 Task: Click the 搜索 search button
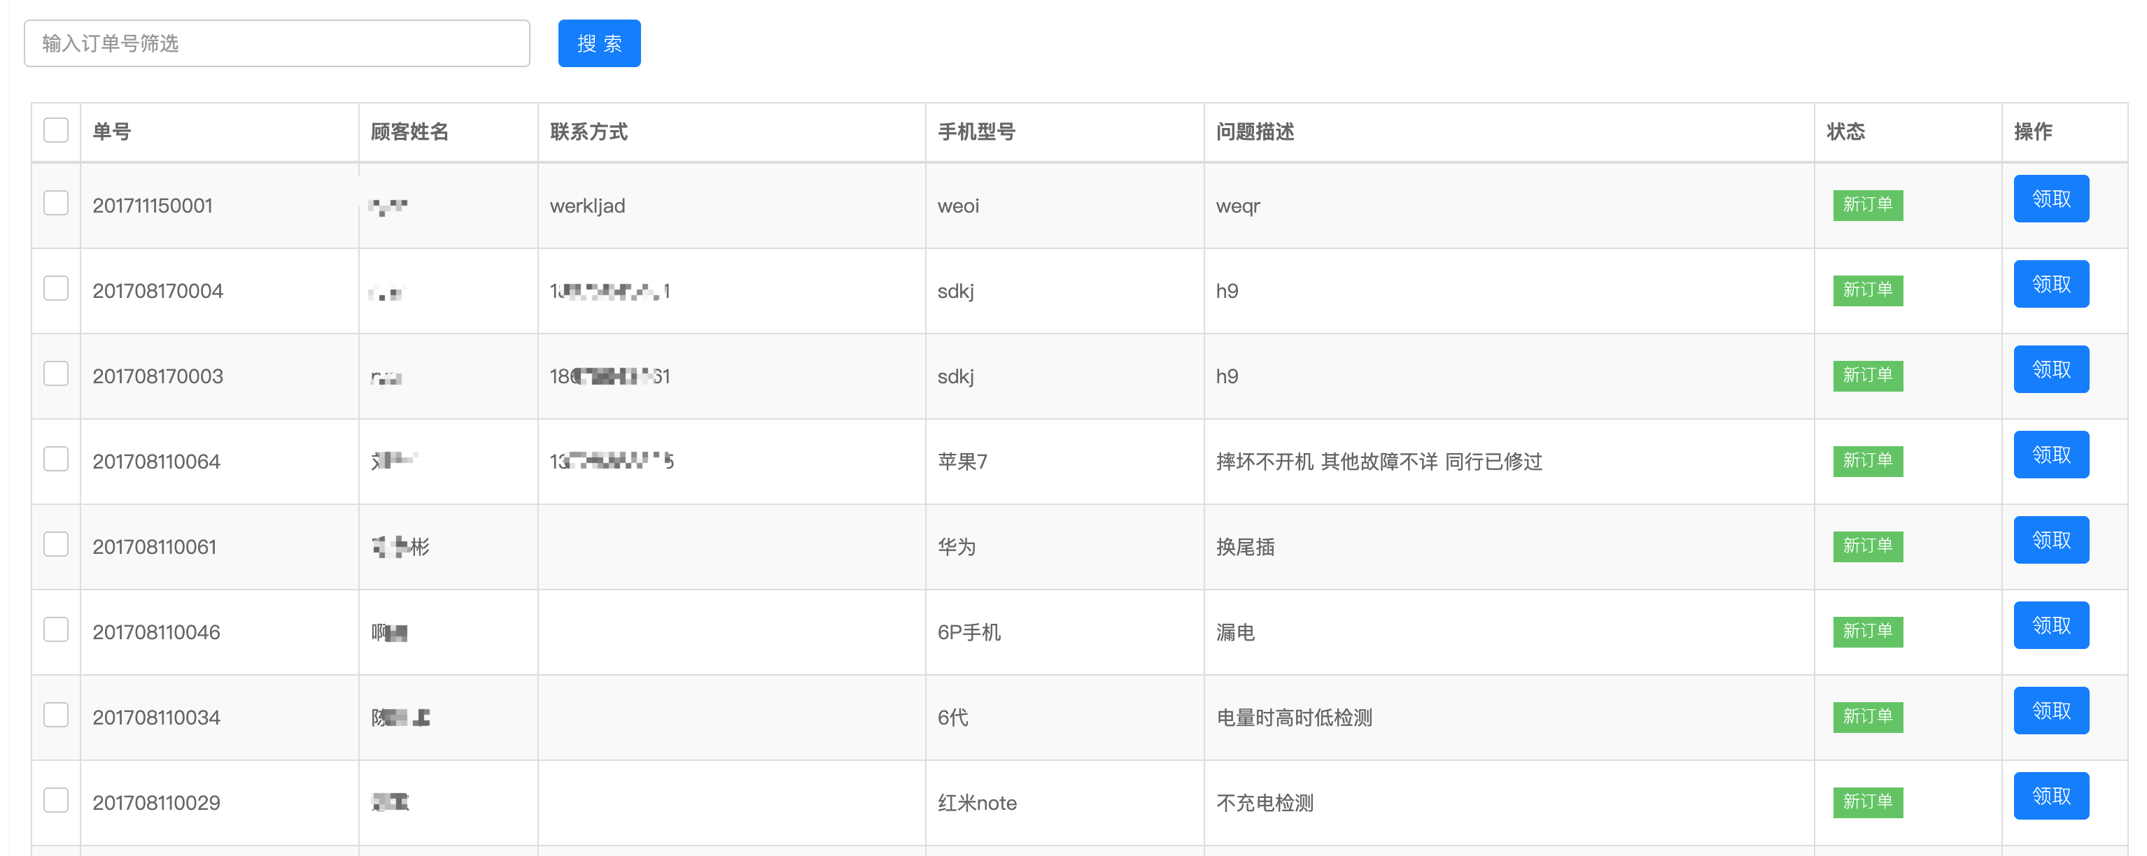click(x=599, y=43)
